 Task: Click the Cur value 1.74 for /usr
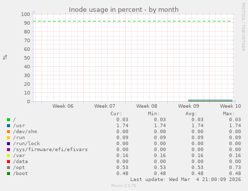[122, 126]
